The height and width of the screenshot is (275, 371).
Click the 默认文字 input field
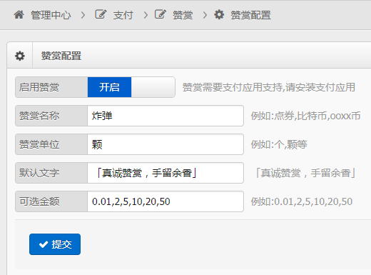pyautogui.click(x=166, y=173)
